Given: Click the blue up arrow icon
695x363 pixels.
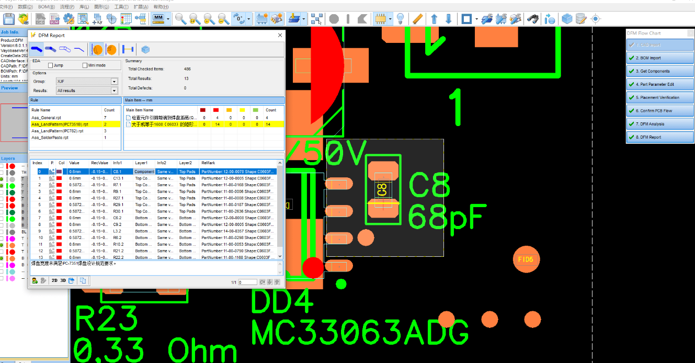Looking at the screenshot, I should (x=434, y=19).
